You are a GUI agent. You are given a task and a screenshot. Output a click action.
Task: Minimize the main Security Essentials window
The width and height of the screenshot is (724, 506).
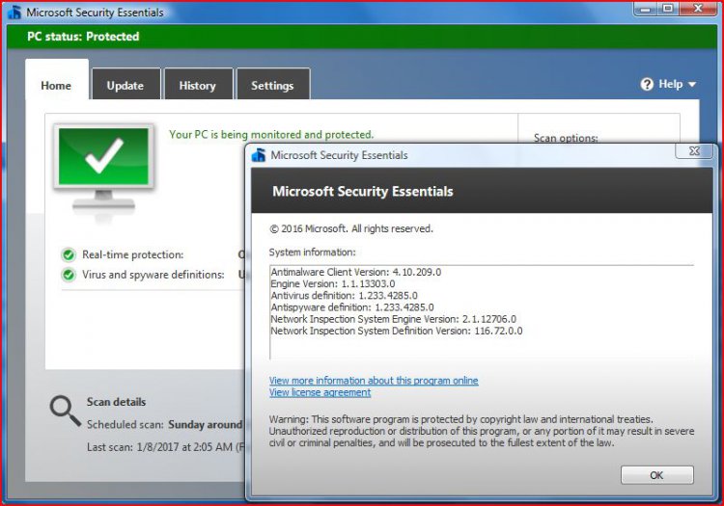(x=646, y=9)
